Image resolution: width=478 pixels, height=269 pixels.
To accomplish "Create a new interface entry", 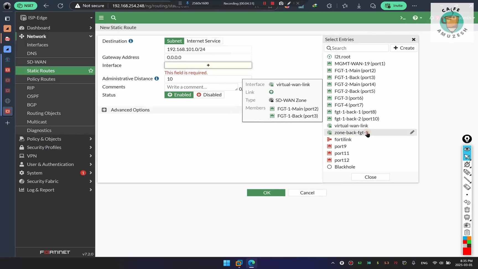I will pos(404,48).
